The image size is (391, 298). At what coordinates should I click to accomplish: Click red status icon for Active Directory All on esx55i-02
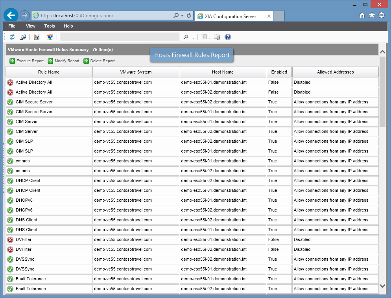(10, 92)
